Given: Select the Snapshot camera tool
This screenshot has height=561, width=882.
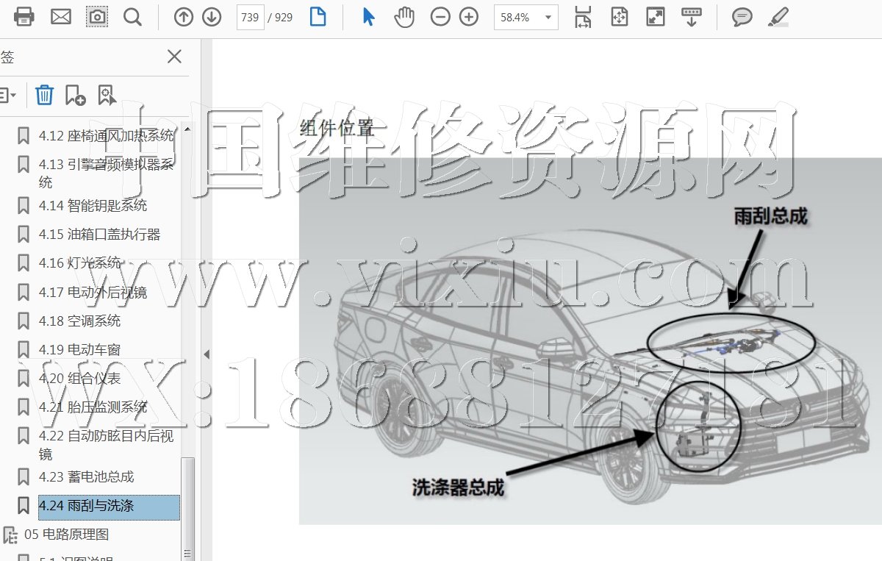Looking at the screenshot, I should tap(96, 17).
